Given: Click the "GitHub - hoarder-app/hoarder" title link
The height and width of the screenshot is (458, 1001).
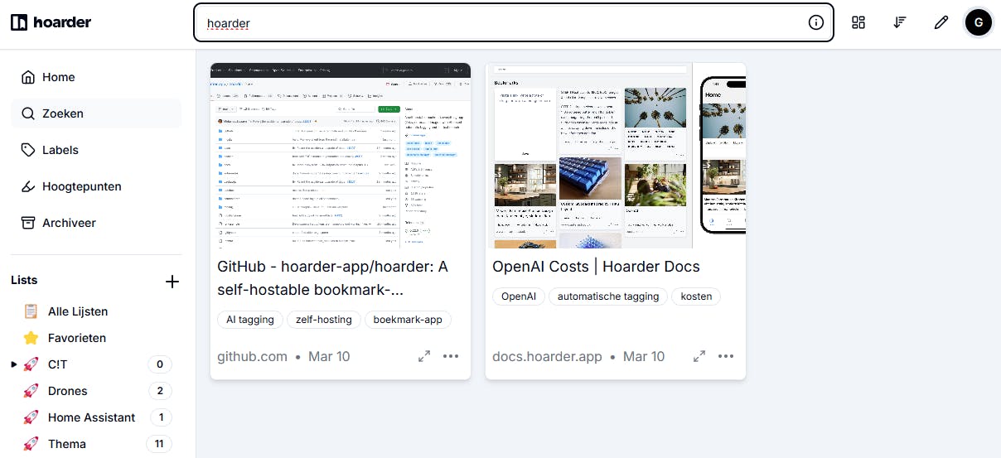Looking at the screenshot, I should click(x=332, y=278).
